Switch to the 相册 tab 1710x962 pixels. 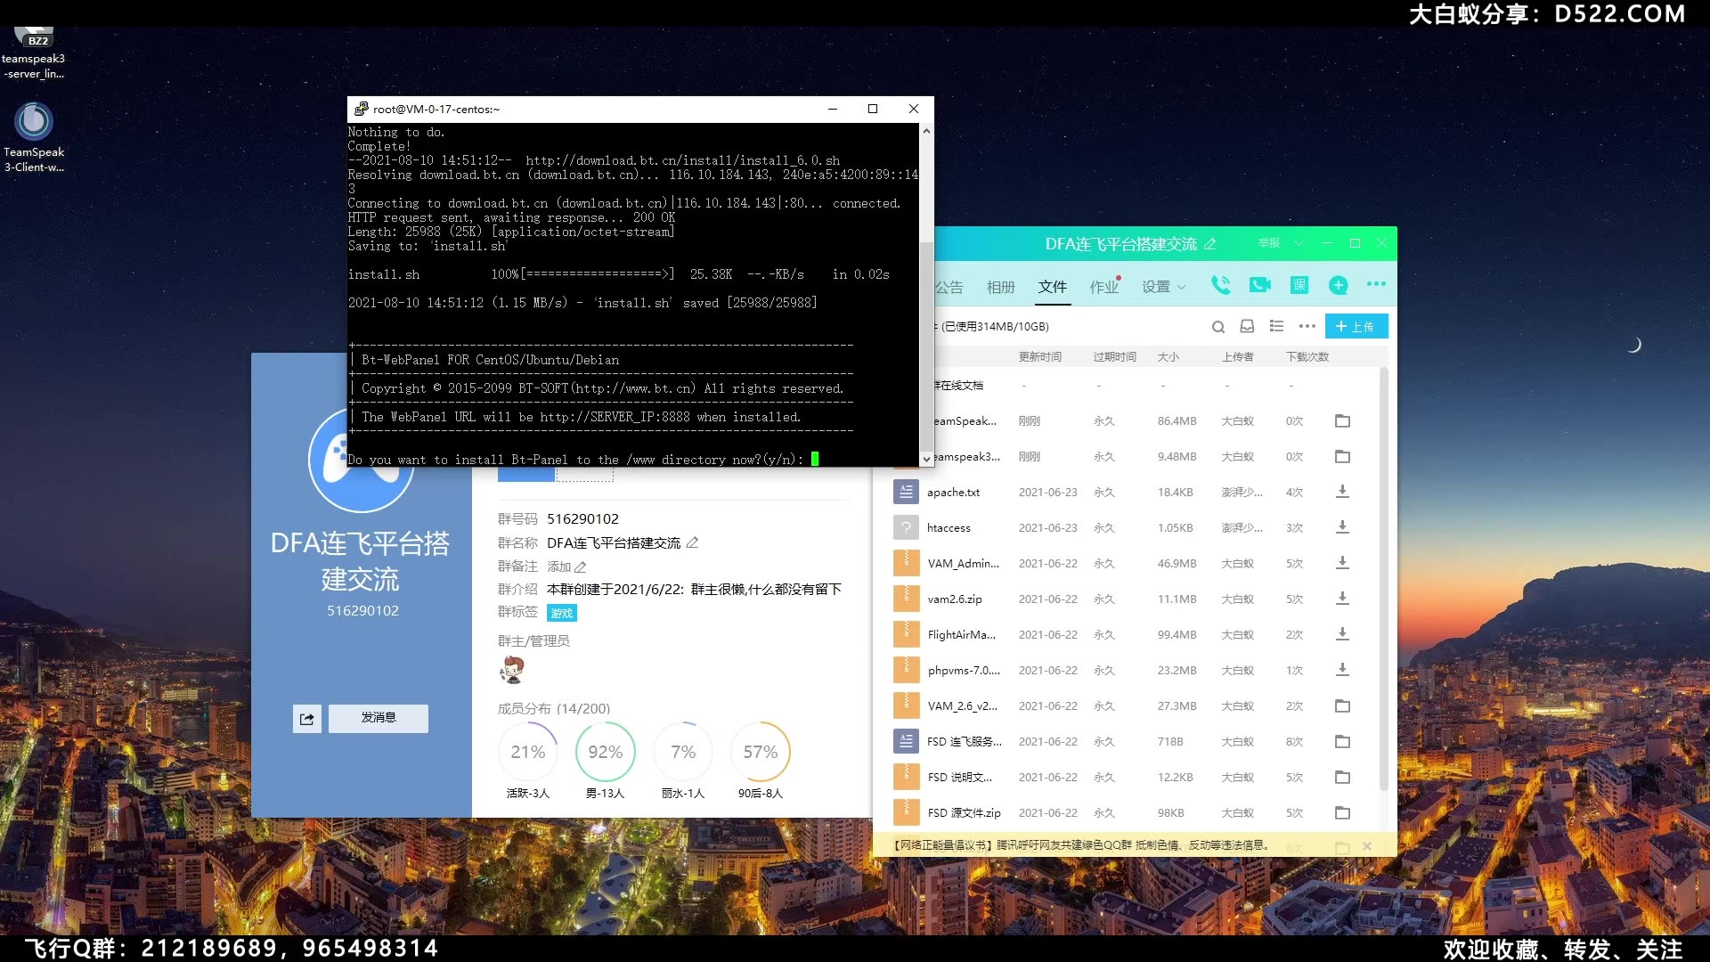tap(1000, 287)
